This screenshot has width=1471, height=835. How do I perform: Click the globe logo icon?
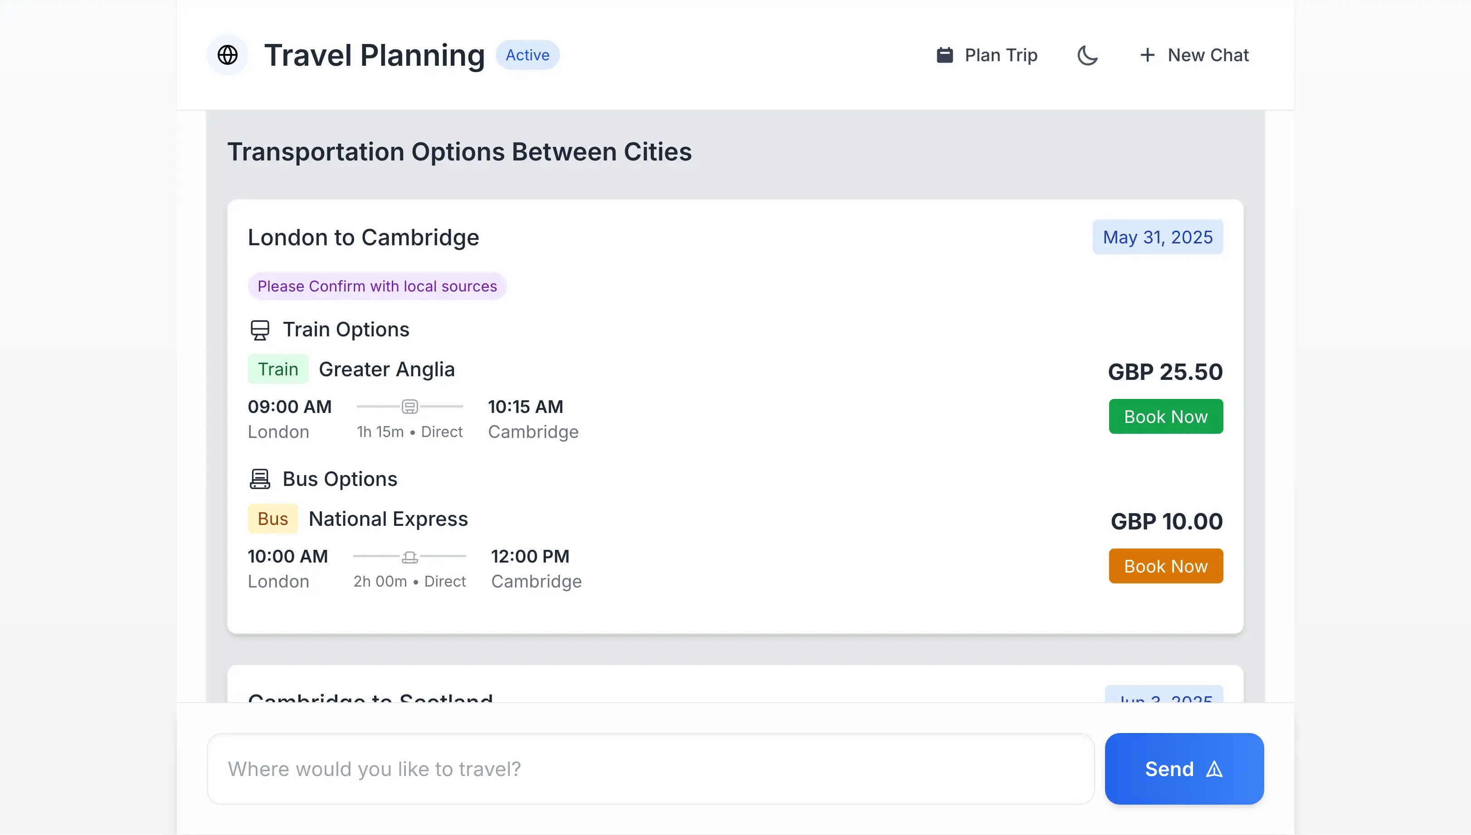click(x=228, y=55)
